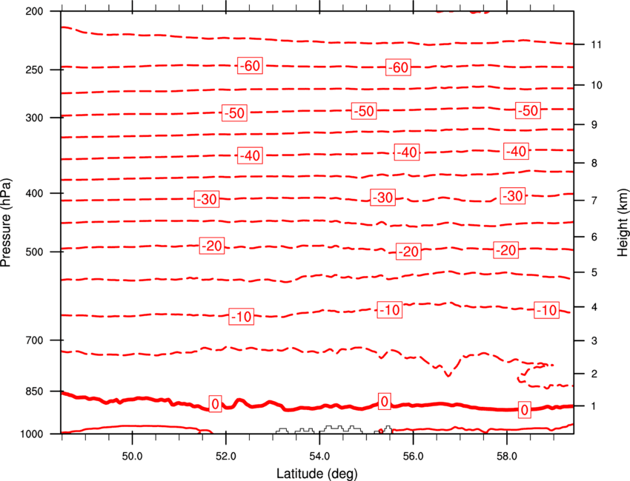Pick the 10 km height tick label
The height and width of the screenshot is (481, 630).
coord(596,85)
